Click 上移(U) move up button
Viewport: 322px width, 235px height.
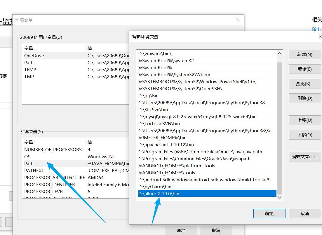pyautogui.click(x=305, y=120)
